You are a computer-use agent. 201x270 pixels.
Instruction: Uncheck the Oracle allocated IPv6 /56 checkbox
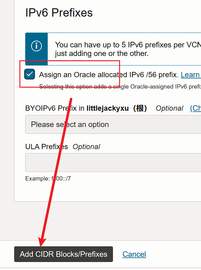(30, 74)
